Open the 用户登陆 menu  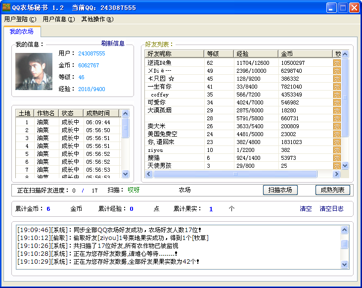click(20, 19)
